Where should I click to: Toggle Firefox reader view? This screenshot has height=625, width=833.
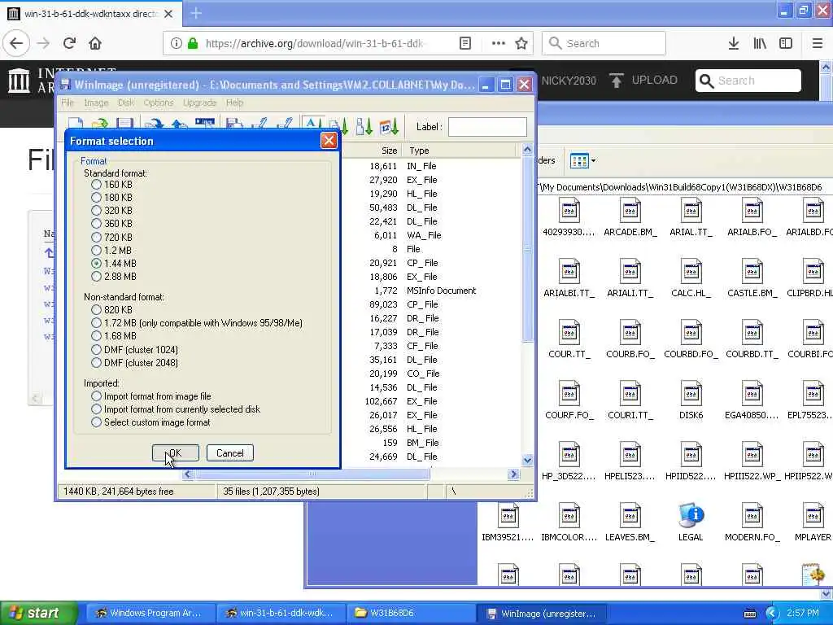pyautogui.click(x=464, y=43)
